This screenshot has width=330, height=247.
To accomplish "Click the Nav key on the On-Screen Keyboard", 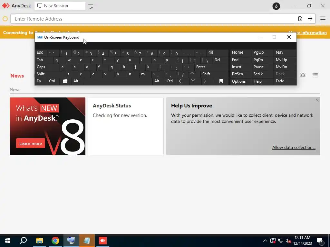I will pos(285,52).
